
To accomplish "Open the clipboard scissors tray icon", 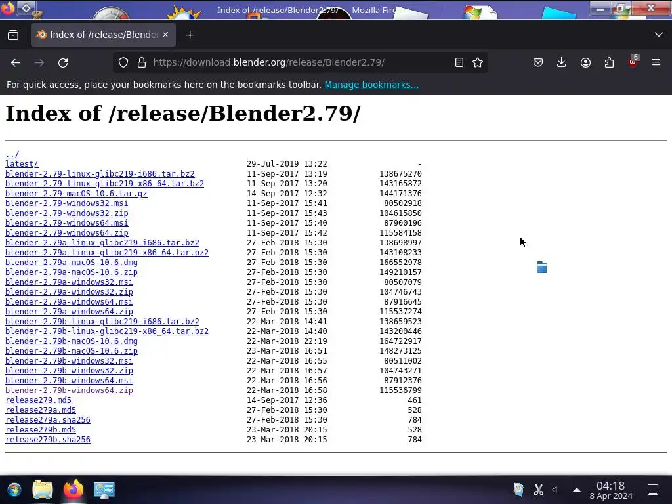I will coord(539,490).
